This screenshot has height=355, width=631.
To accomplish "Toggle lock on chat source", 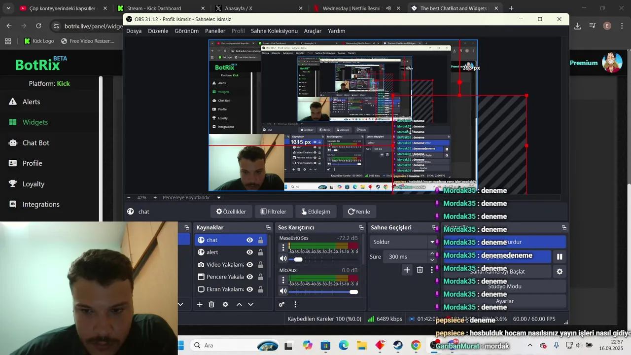I will pyautogui.click(x=260, y=240).
